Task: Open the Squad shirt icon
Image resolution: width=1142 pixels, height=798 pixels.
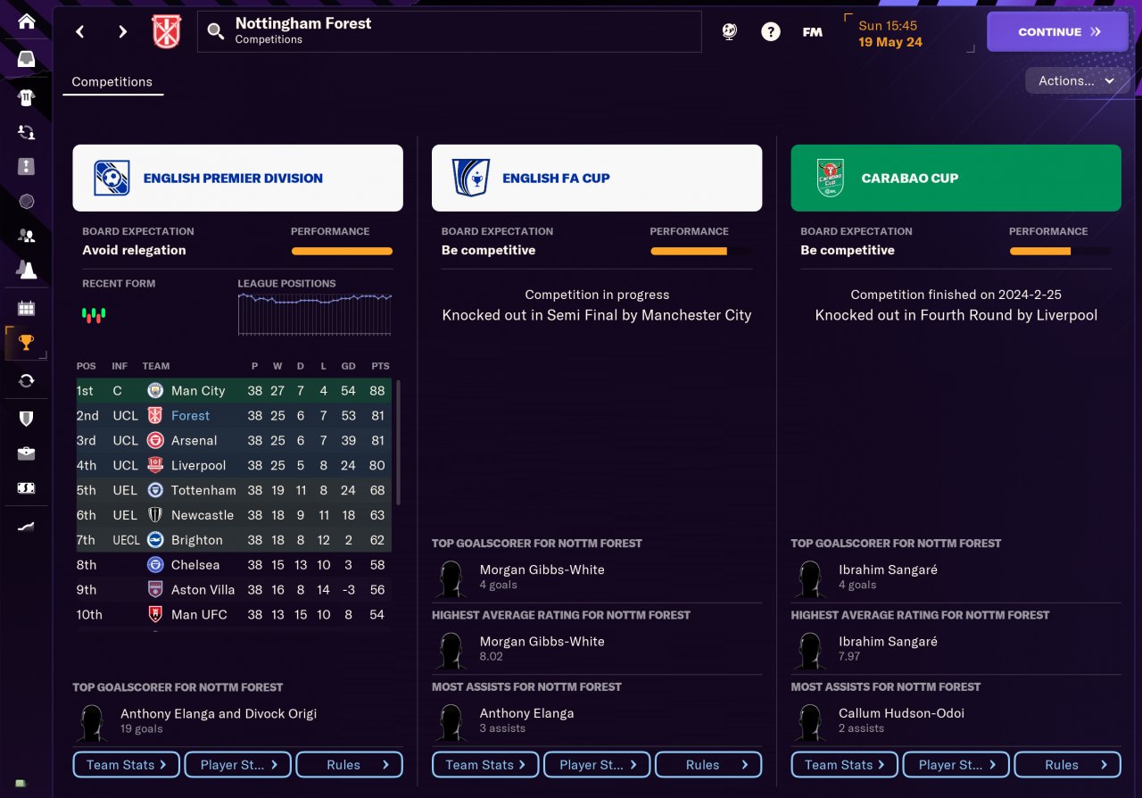Action: click(x=26, y=96)
